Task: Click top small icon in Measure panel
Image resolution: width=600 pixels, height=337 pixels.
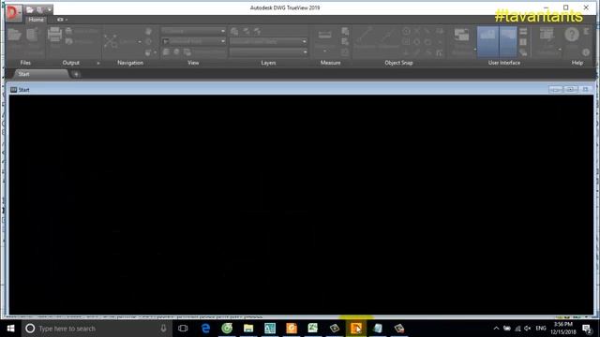Action: pyautogui.click(x=345, y=31)
